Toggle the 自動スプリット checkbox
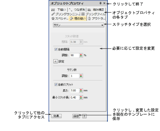The height and width of the screenshot is (131, 160). pyautogui.click(x=56, y=84)
